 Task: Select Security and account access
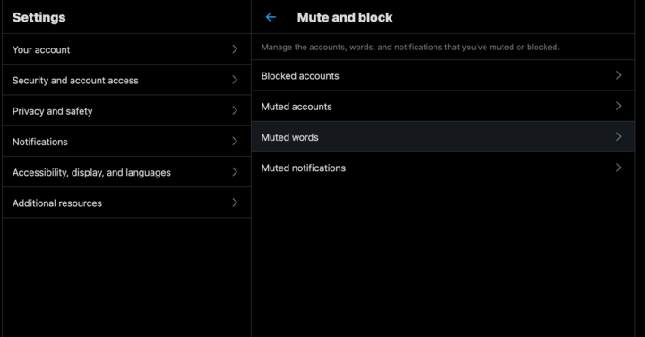click(126, 80)
